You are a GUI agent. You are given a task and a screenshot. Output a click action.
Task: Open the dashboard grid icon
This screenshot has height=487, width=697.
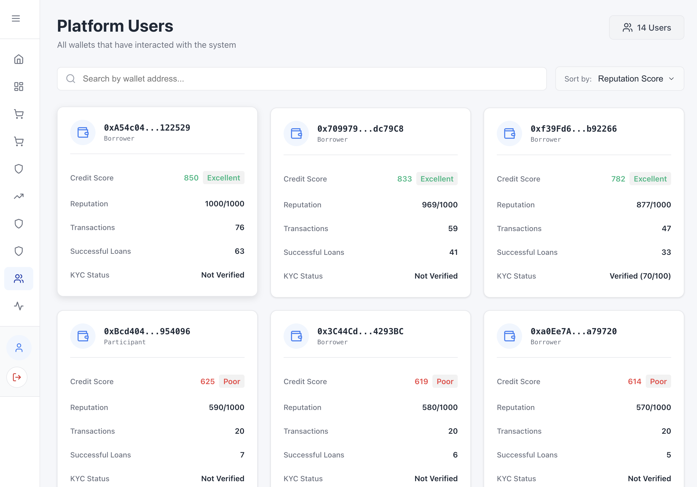tap(19, 87)
